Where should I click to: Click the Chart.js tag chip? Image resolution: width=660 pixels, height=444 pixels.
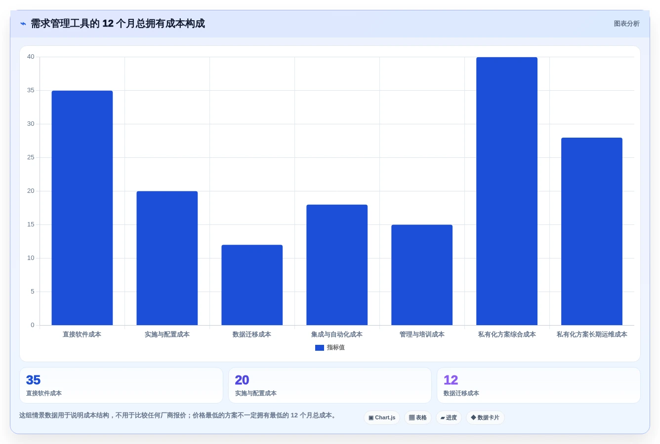(x=382, y=418)
